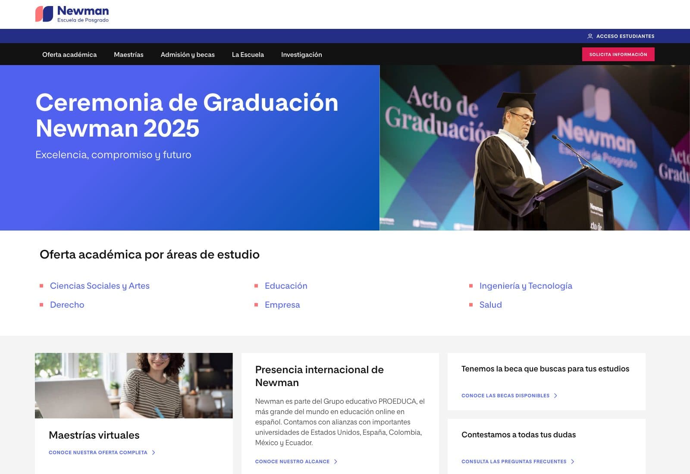Screen dimensions: 690x474
Task: Click the Maestrías virtuales heading
Action: pyautogui.click(x=94, y=435)
